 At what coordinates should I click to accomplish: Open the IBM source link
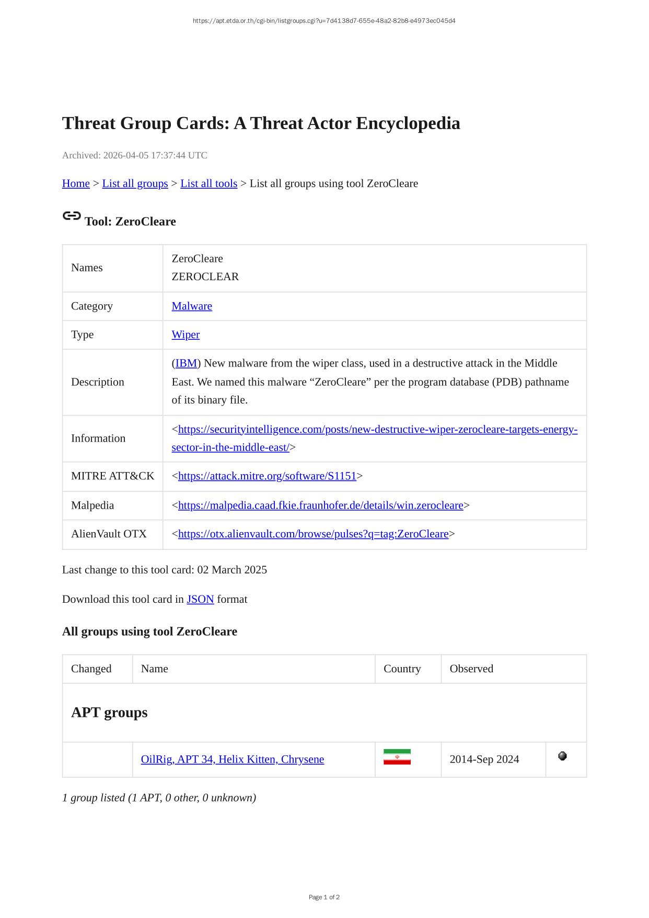pos(186,363)
